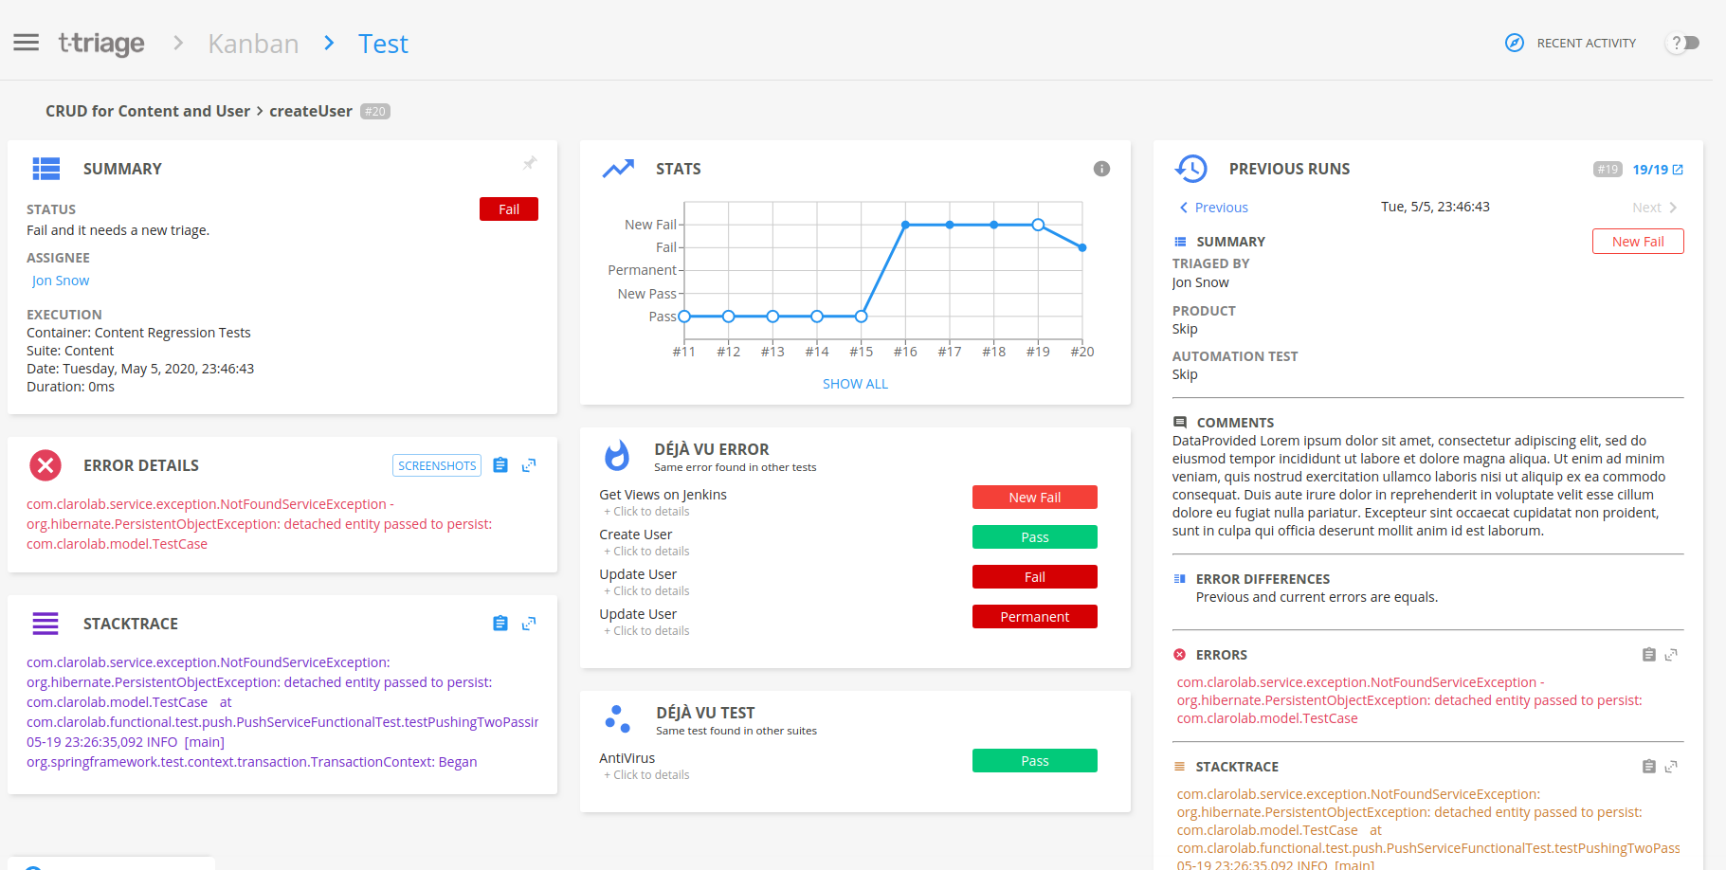Click the t:triage logo
The height and width of the screenshot is (870, 1726).
[101, 43]
